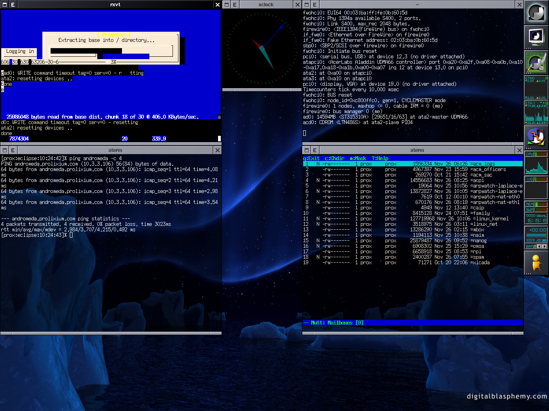Select the =acm_sac mailbox row

click(x=413, y=175)
